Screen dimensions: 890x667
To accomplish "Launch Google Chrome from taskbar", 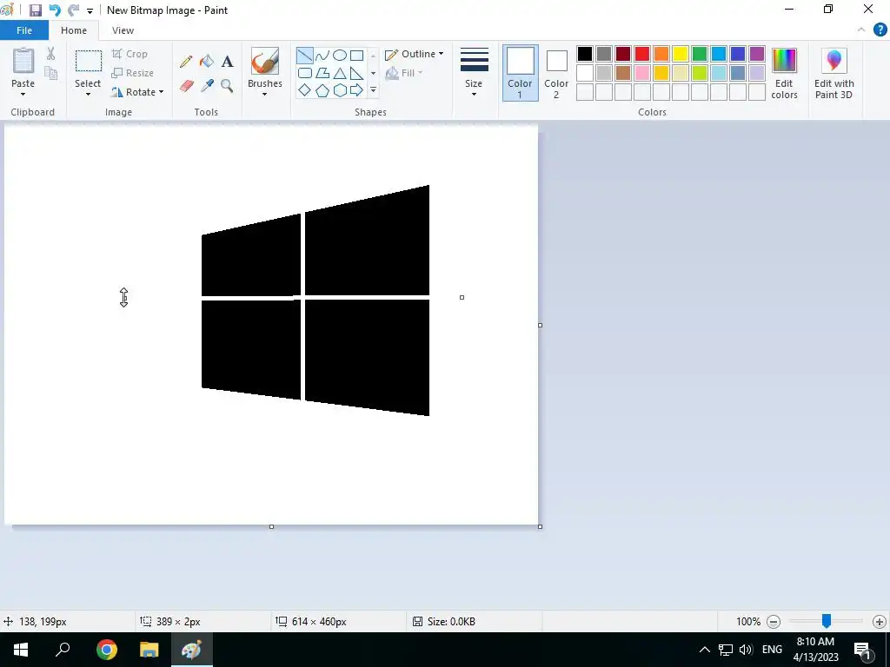I will (106, 650).
